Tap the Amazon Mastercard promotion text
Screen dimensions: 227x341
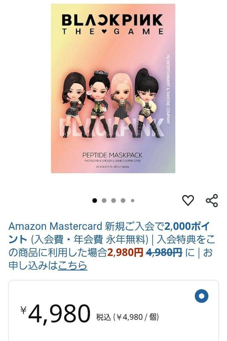click(55, 226)
